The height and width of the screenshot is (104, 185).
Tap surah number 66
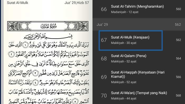(x=104, y=9)
